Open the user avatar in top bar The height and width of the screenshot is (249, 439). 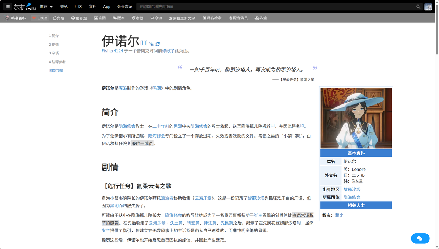coord(428,6)
